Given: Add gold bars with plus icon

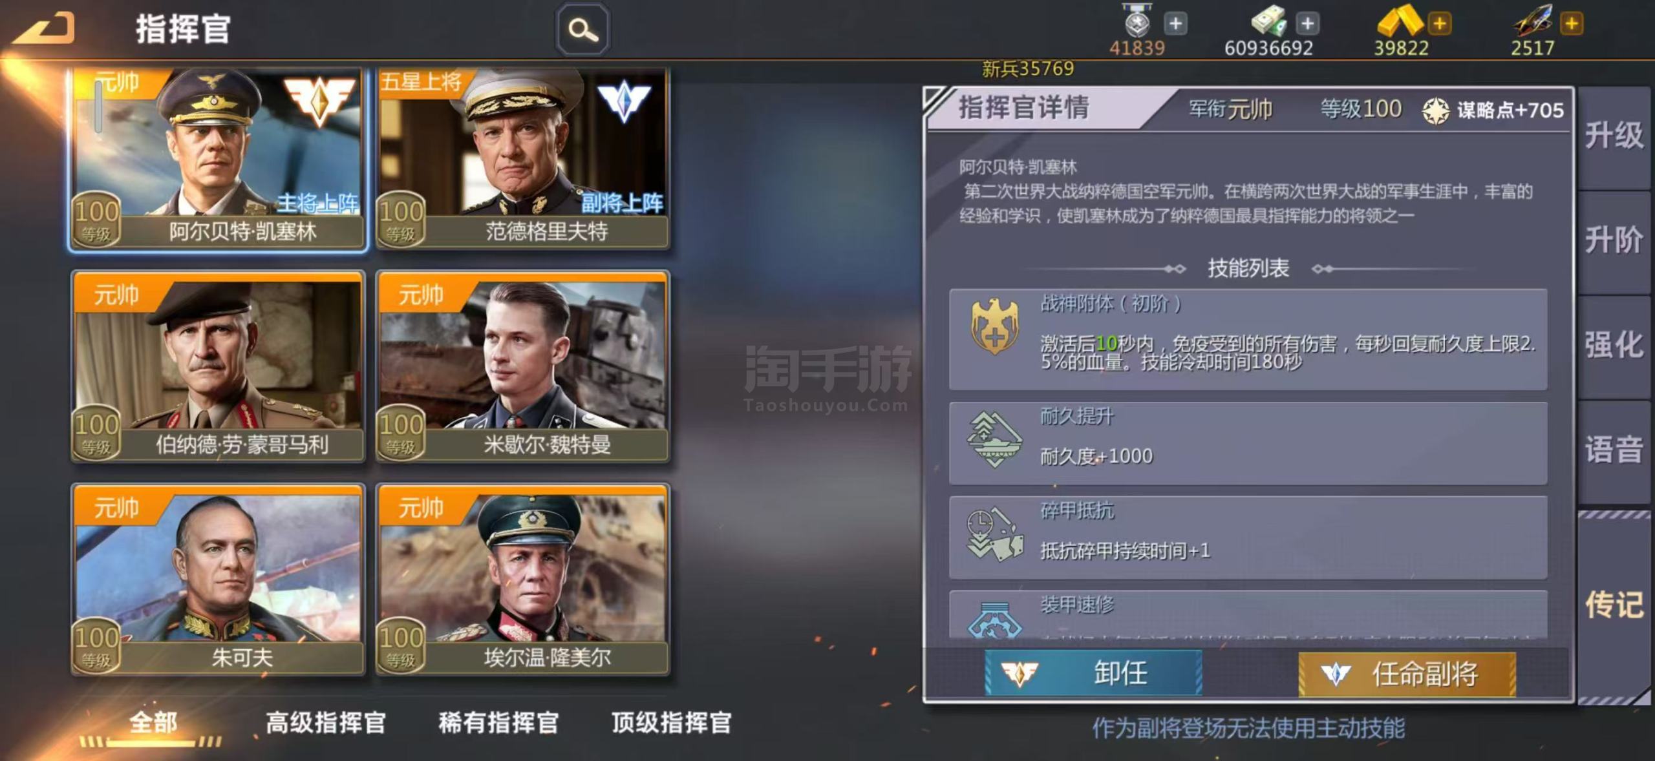Looking at the screenshot, I should pos(1440,24).
